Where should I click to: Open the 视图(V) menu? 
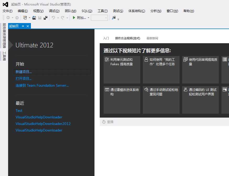38,11
